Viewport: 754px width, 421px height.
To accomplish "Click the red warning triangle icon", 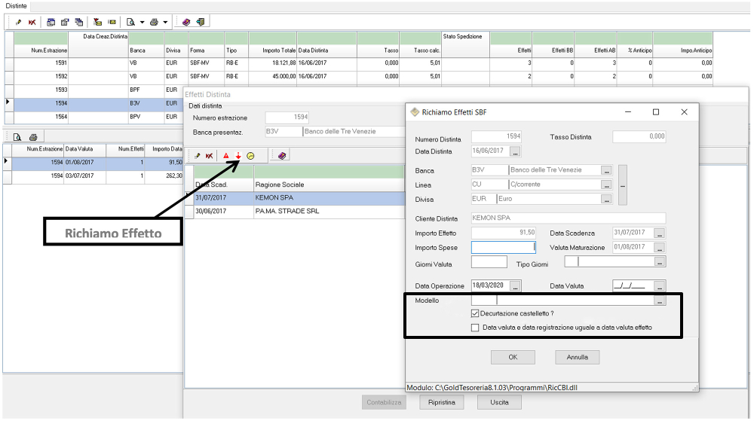I will [x=225, y=155].
